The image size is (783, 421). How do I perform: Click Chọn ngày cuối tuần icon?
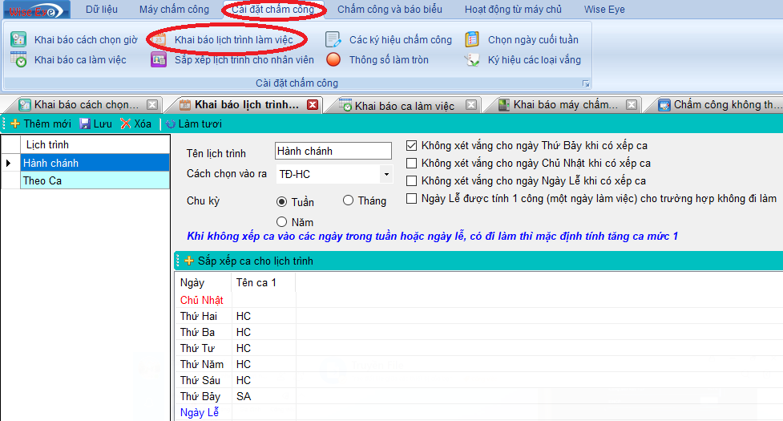click(x=472, y=39)
